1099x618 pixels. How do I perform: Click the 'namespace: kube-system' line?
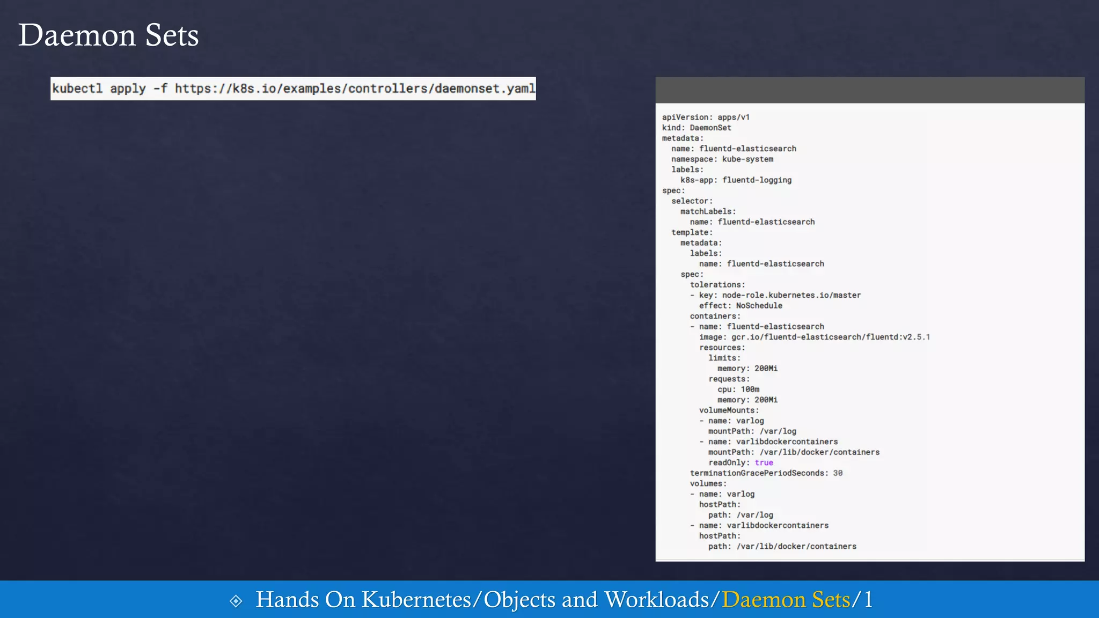[722, 159]
